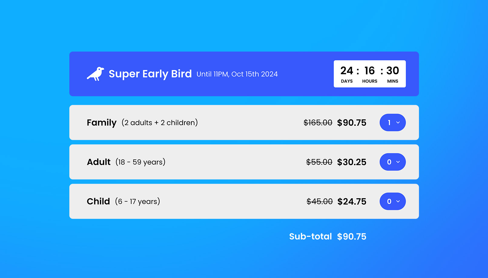Click the Until 11PM, Oct 15th deadline text
This screenshot has height=278, width=488.
pos(237,74)
